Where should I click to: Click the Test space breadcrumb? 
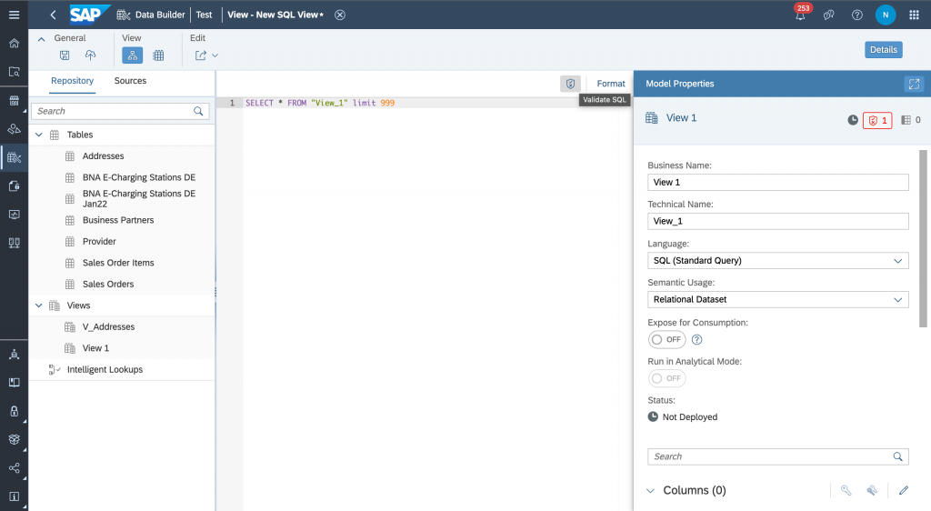pyautogui.click(x=205, y=15)
